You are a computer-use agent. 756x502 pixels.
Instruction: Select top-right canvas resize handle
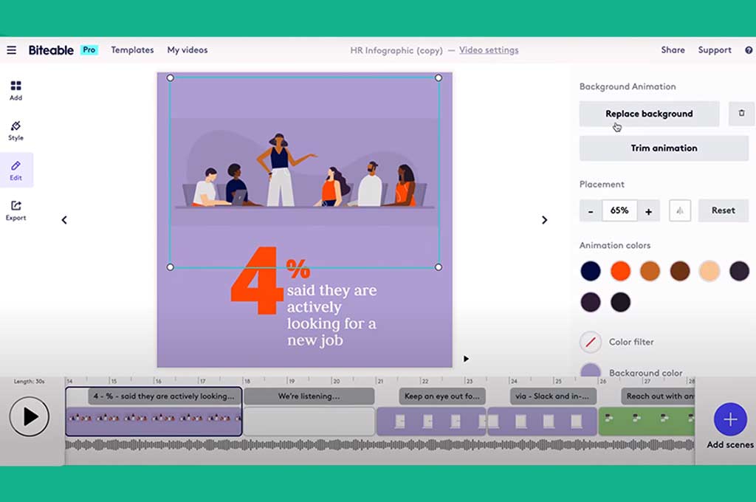(439, 78)
